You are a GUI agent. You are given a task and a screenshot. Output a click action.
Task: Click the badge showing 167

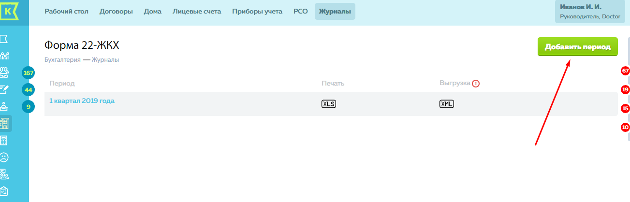pyautogui.click(x=29, y=73)
